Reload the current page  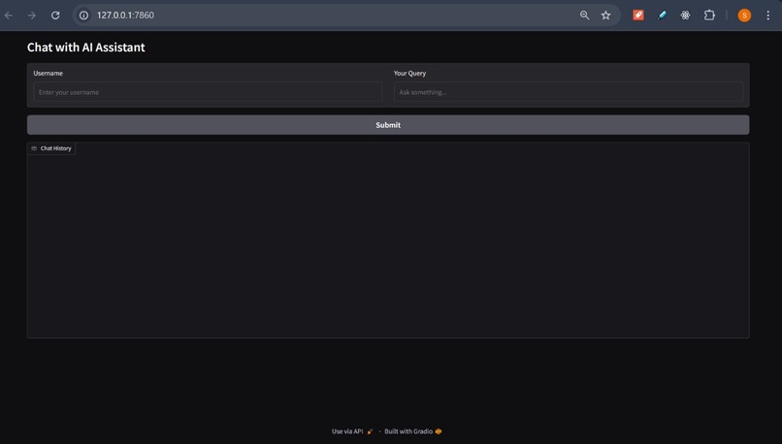[x=55, y=16]
